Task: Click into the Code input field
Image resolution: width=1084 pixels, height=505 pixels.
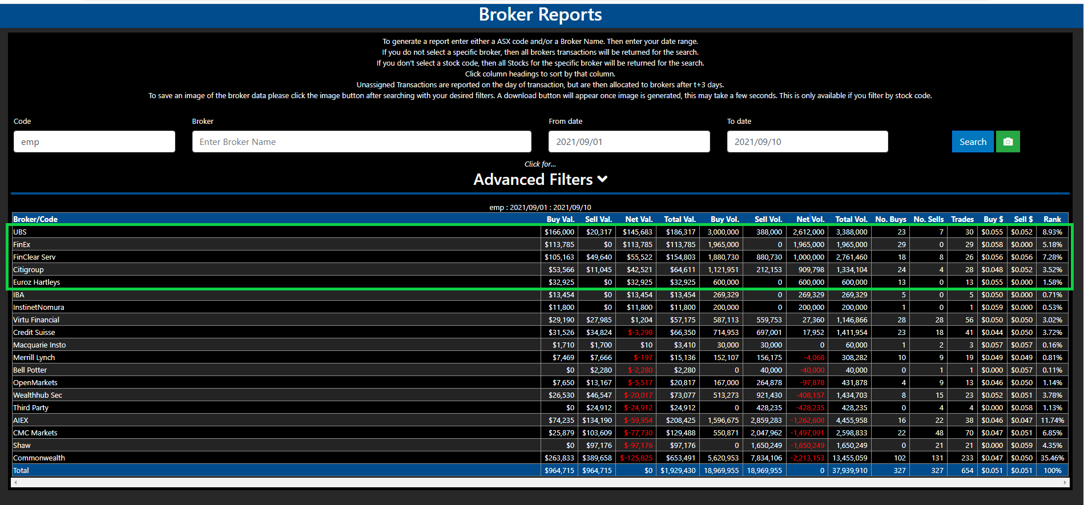Action: click(x=94, y=142)
